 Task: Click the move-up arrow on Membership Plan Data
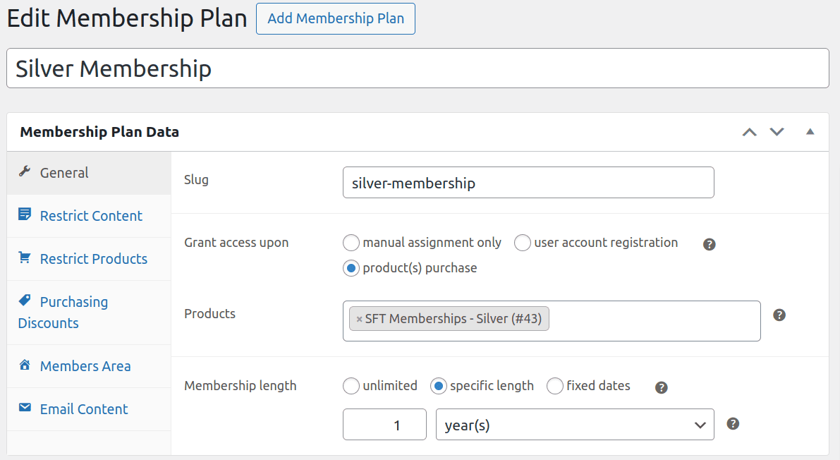(749, 131)
